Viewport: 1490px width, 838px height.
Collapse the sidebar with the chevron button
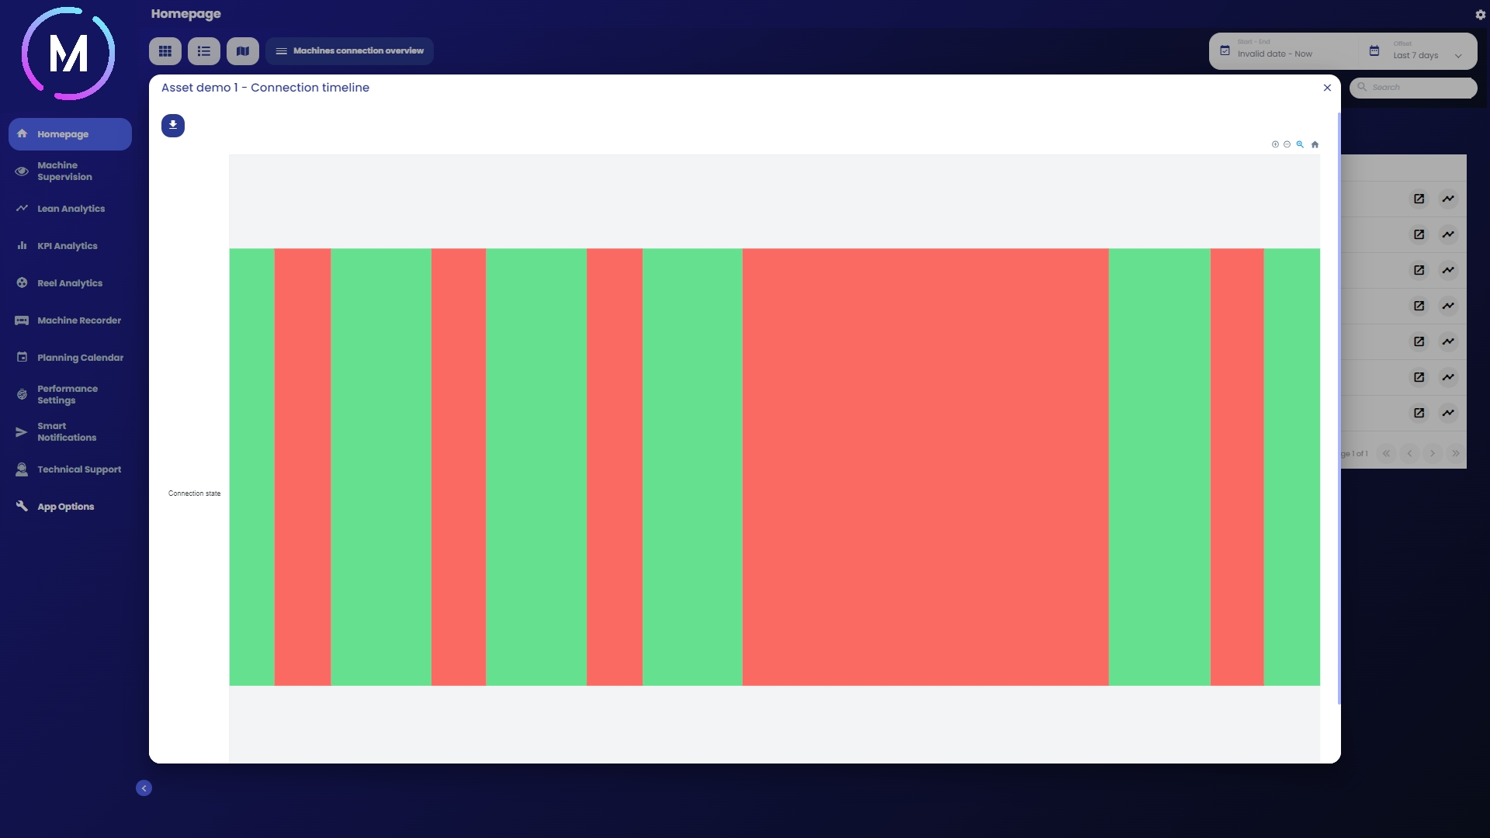[x=144, y=788]
